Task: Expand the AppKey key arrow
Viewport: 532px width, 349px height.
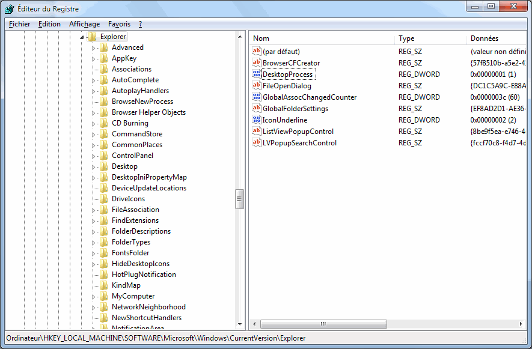Action: (x=93, y=59)
